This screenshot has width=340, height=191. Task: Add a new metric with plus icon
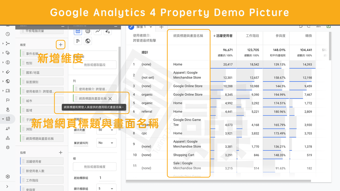click(61, 153)
